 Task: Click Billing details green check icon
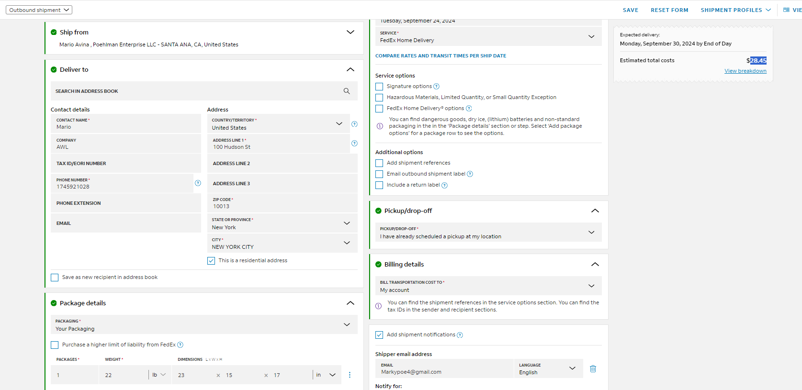[378, 265]
